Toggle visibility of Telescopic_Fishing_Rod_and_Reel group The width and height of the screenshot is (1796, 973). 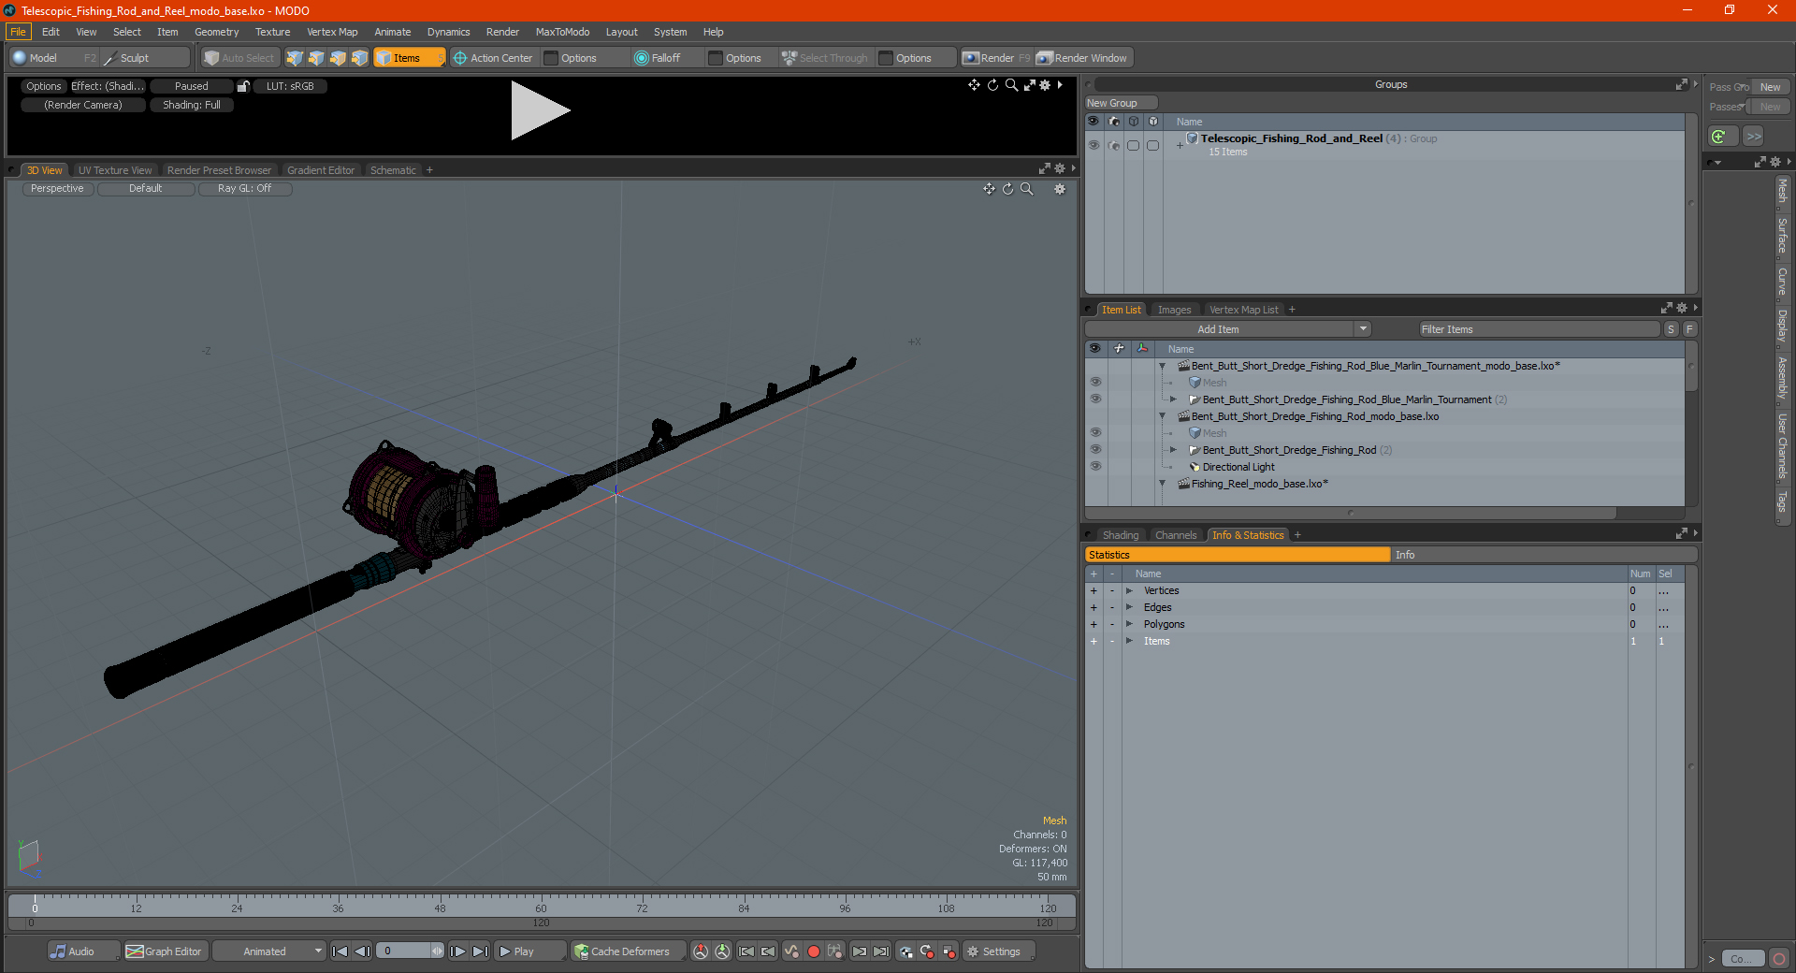(x=1094, y=145)
